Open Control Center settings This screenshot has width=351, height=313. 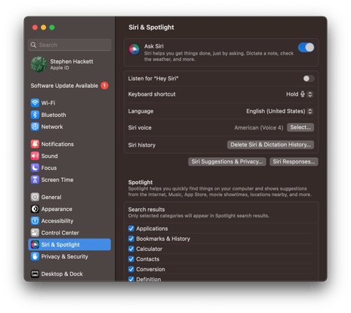(69, 233)
